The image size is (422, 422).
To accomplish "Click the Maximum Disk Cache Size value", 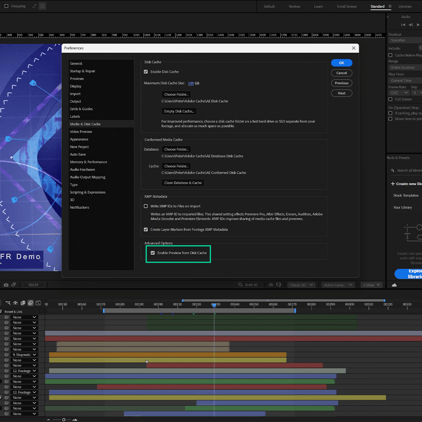I will tap(191, 83).
